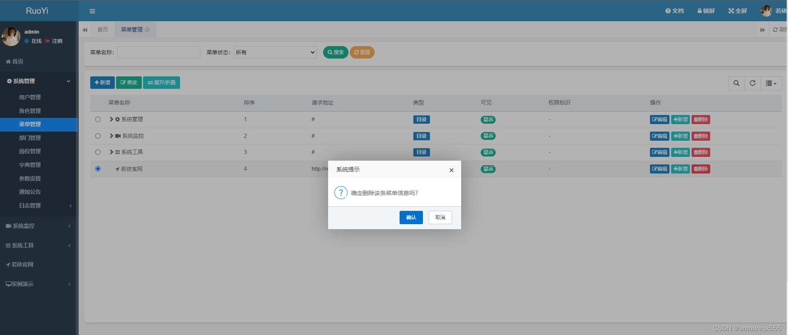The width and height of the screenshot is (788, 335).
Task: Switch to the 首页 tab
Action: [x=103, y=29]
